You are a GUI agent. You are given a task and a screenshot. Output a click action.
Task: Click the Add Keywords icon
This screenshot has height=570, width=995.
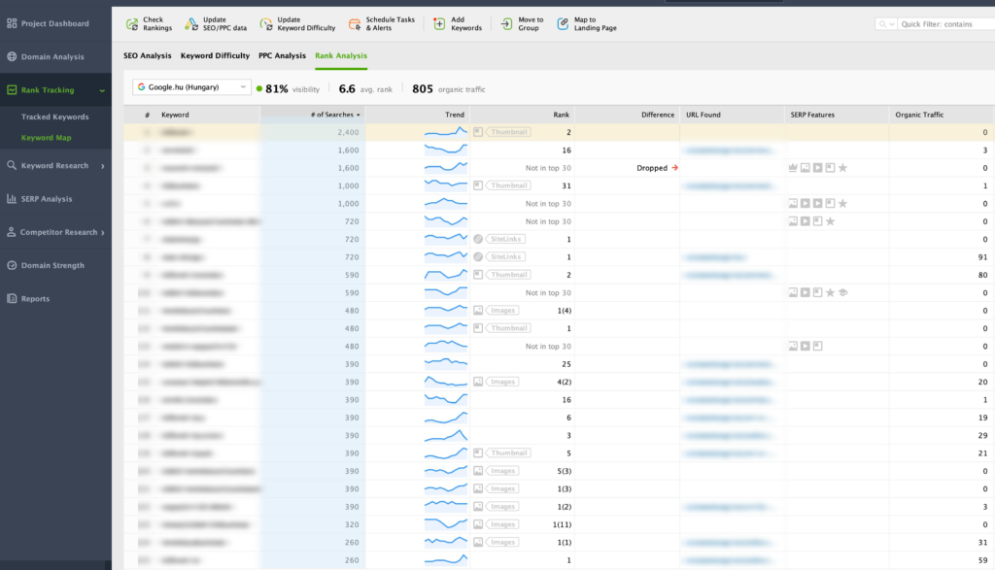[439, 24]
